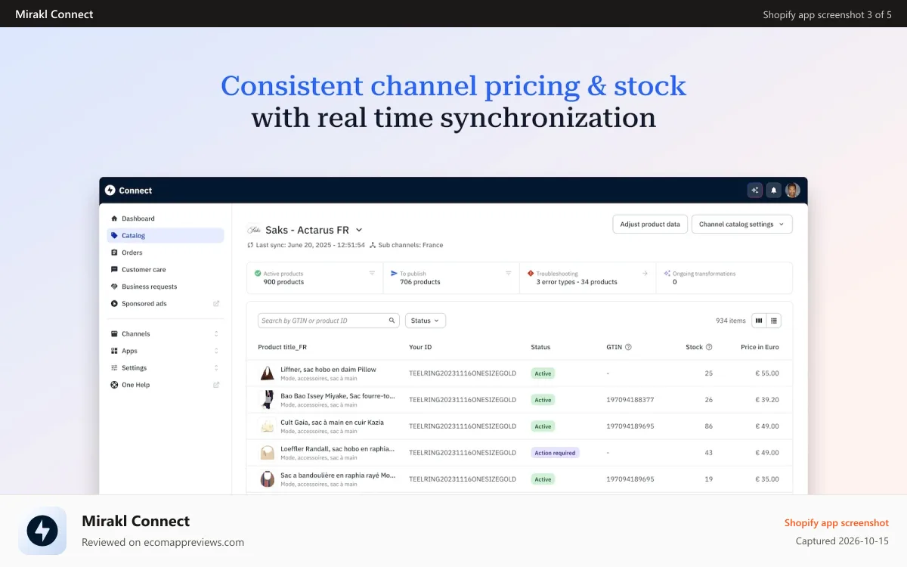Click the search magnifier icon
This screenshot has height=567, width=907.
point(392,321)
